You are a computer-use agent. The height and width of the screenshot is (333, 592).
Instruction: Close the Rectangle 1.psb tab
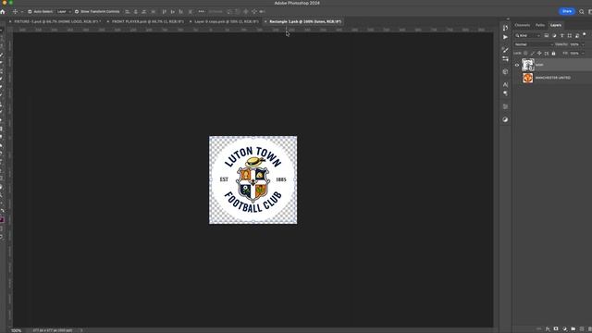tap(265, 22)
